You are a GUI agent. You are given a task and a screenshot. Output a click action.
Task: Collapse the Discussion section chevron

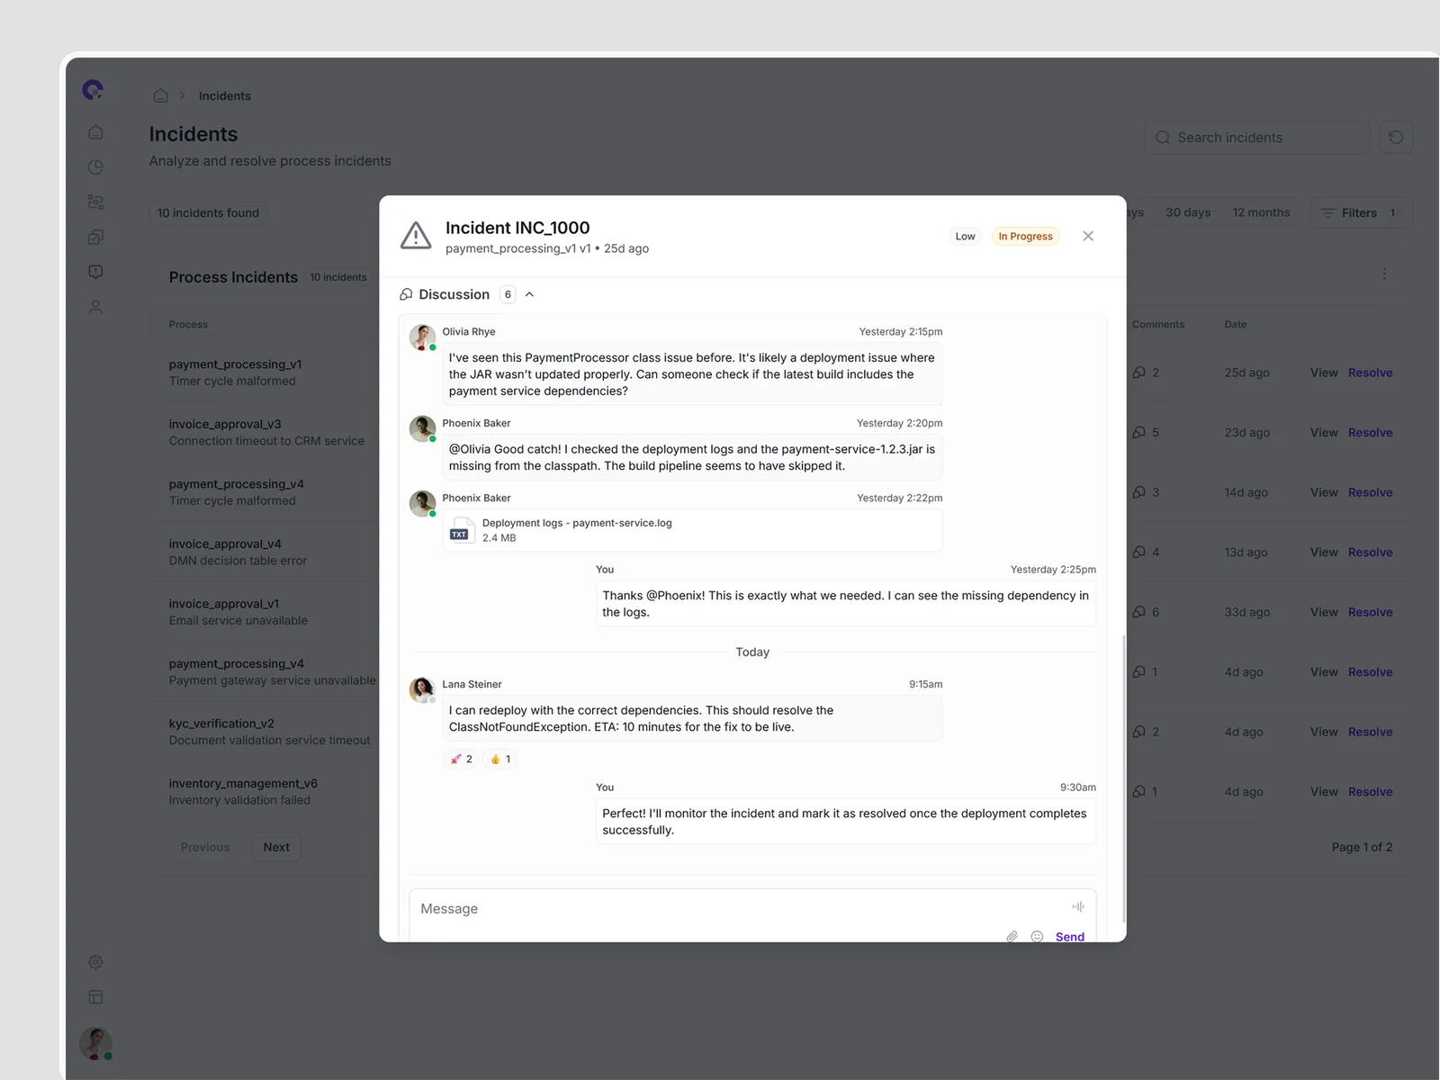coord(529,294)
